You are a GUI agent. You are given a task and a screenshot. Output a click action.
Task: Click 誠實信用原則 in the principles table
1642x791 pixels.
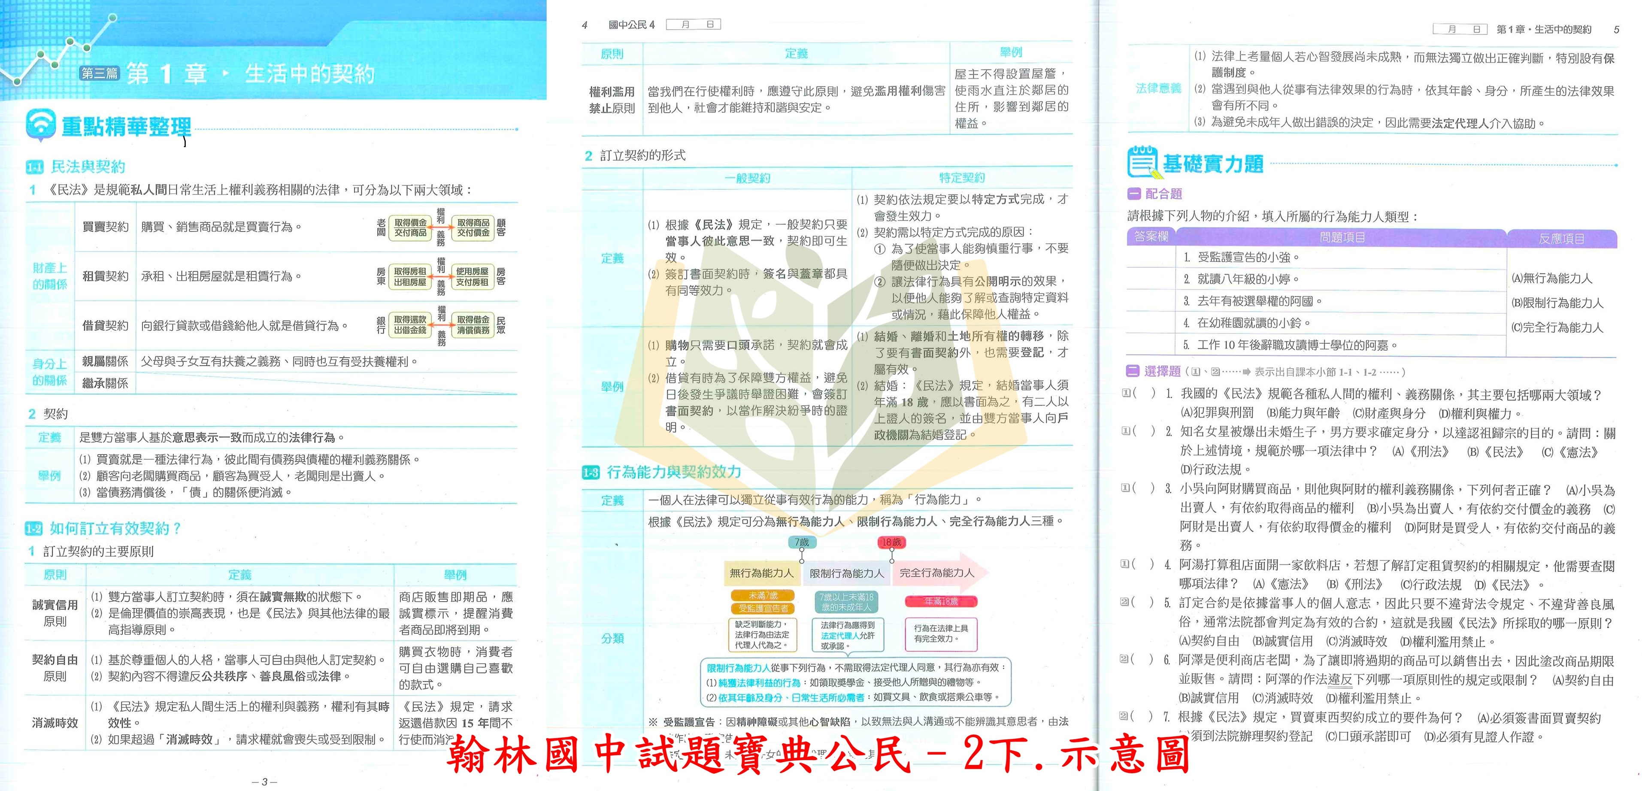55,613
